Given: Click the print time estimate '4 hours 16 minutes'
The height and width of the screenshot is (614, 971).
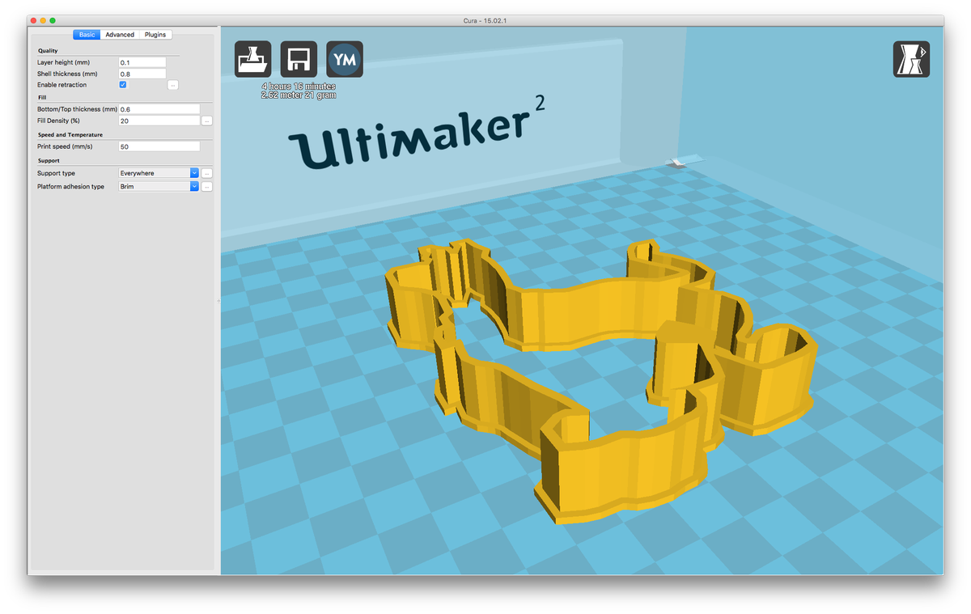Looking at the screenshot, I should coord(299,86).
